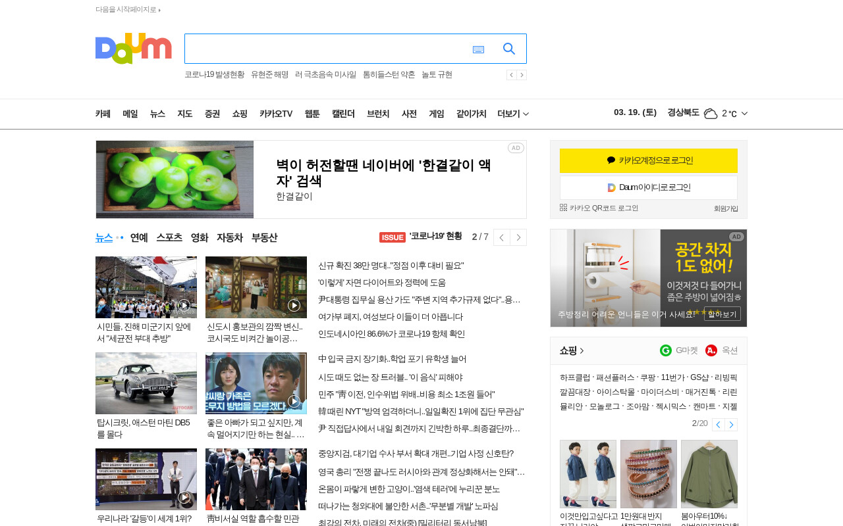Viewport: 843px width, 526px height.
Task: Click the 경상북도 region label
Action: [683, 112]
